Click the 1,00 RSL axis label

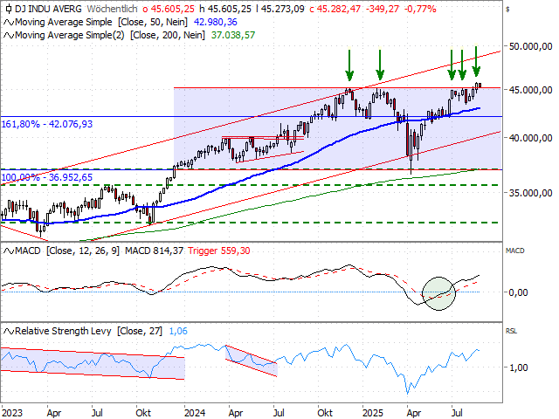[518, 367]
